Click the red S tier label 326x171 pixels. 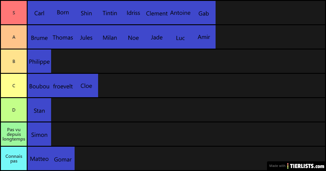14,13
